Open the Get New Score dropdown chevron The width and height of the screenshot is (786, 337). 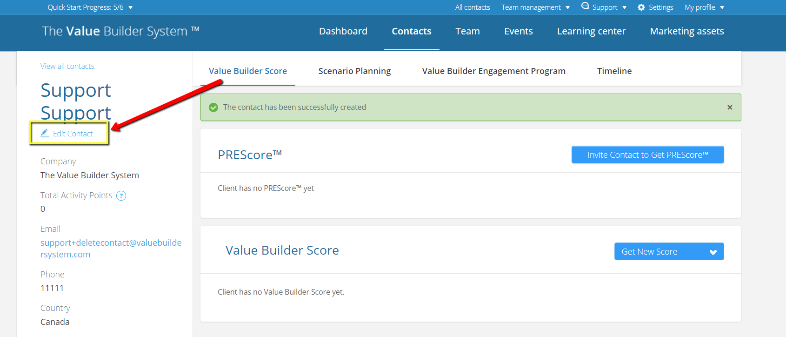(713, 252)
